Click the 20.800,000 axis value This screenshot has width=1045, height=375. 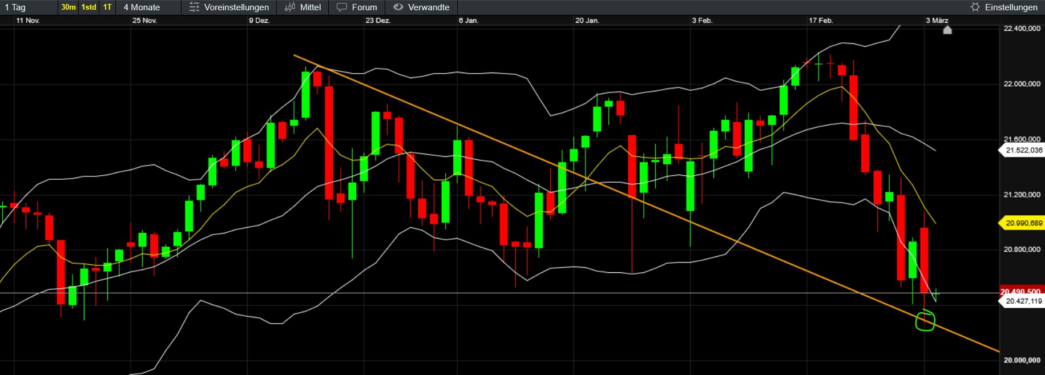coord(1022,249)
